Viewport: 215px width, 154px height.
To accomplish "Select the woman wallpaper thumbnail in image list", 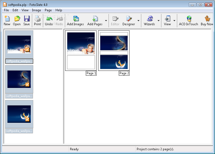I will pyautogui.click(x=19, y=44).
